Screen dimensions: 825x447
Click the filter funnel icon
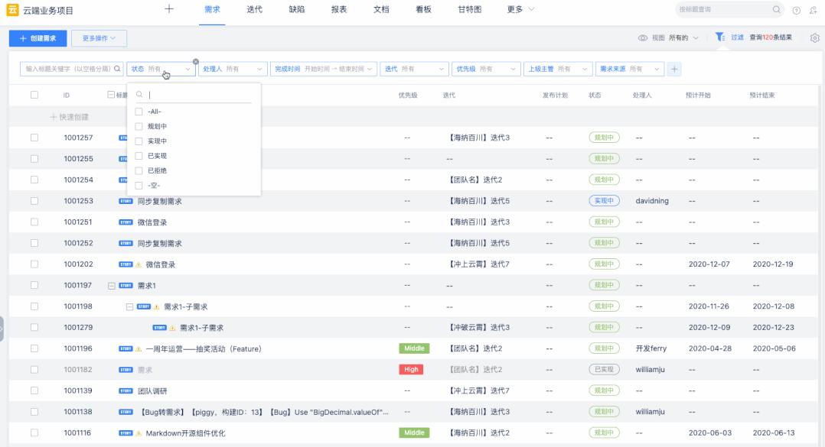tap(719, 37)
